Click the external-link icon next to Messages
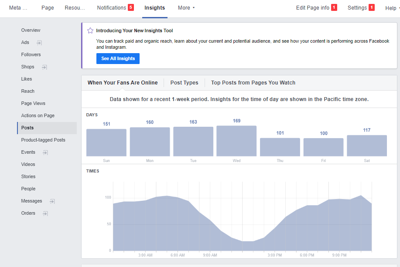 [52, 201]
